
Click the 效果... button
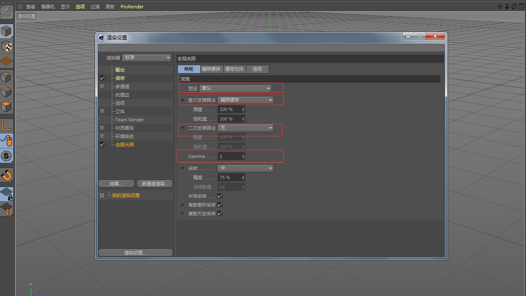pyautogui.click(x=116, y=184)
